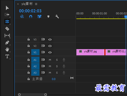Hide track V1 output with eye icon

(50, 53)
